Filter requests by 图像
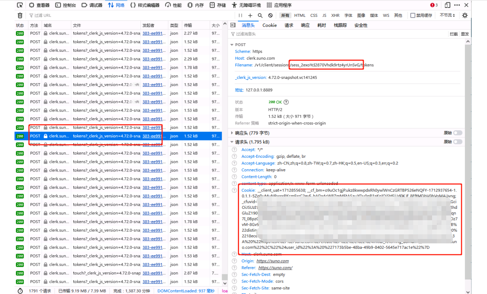Screen dimensions: 487x294 tap(361, 15)
